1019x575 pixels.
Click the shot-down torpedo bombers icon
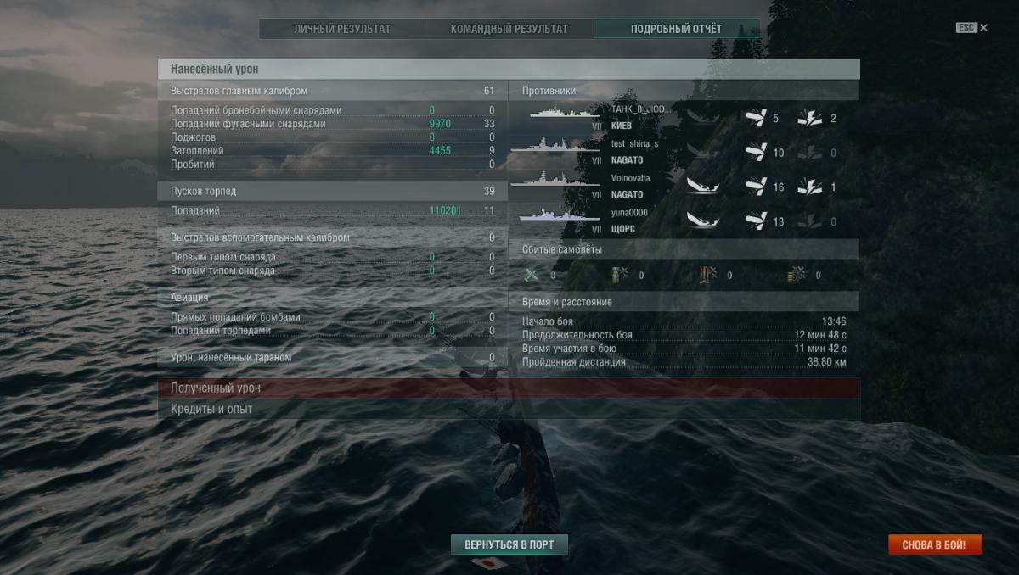[708, 275]
